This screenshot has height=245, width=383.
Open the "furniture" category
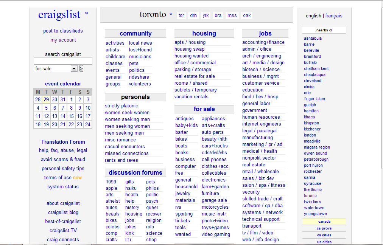point(210,194)
